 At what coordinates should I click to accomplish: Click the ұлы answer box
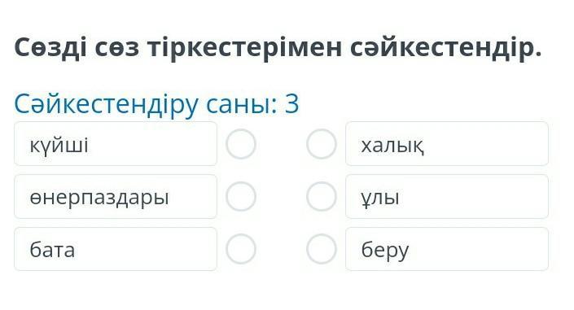[x=447, y=197]
